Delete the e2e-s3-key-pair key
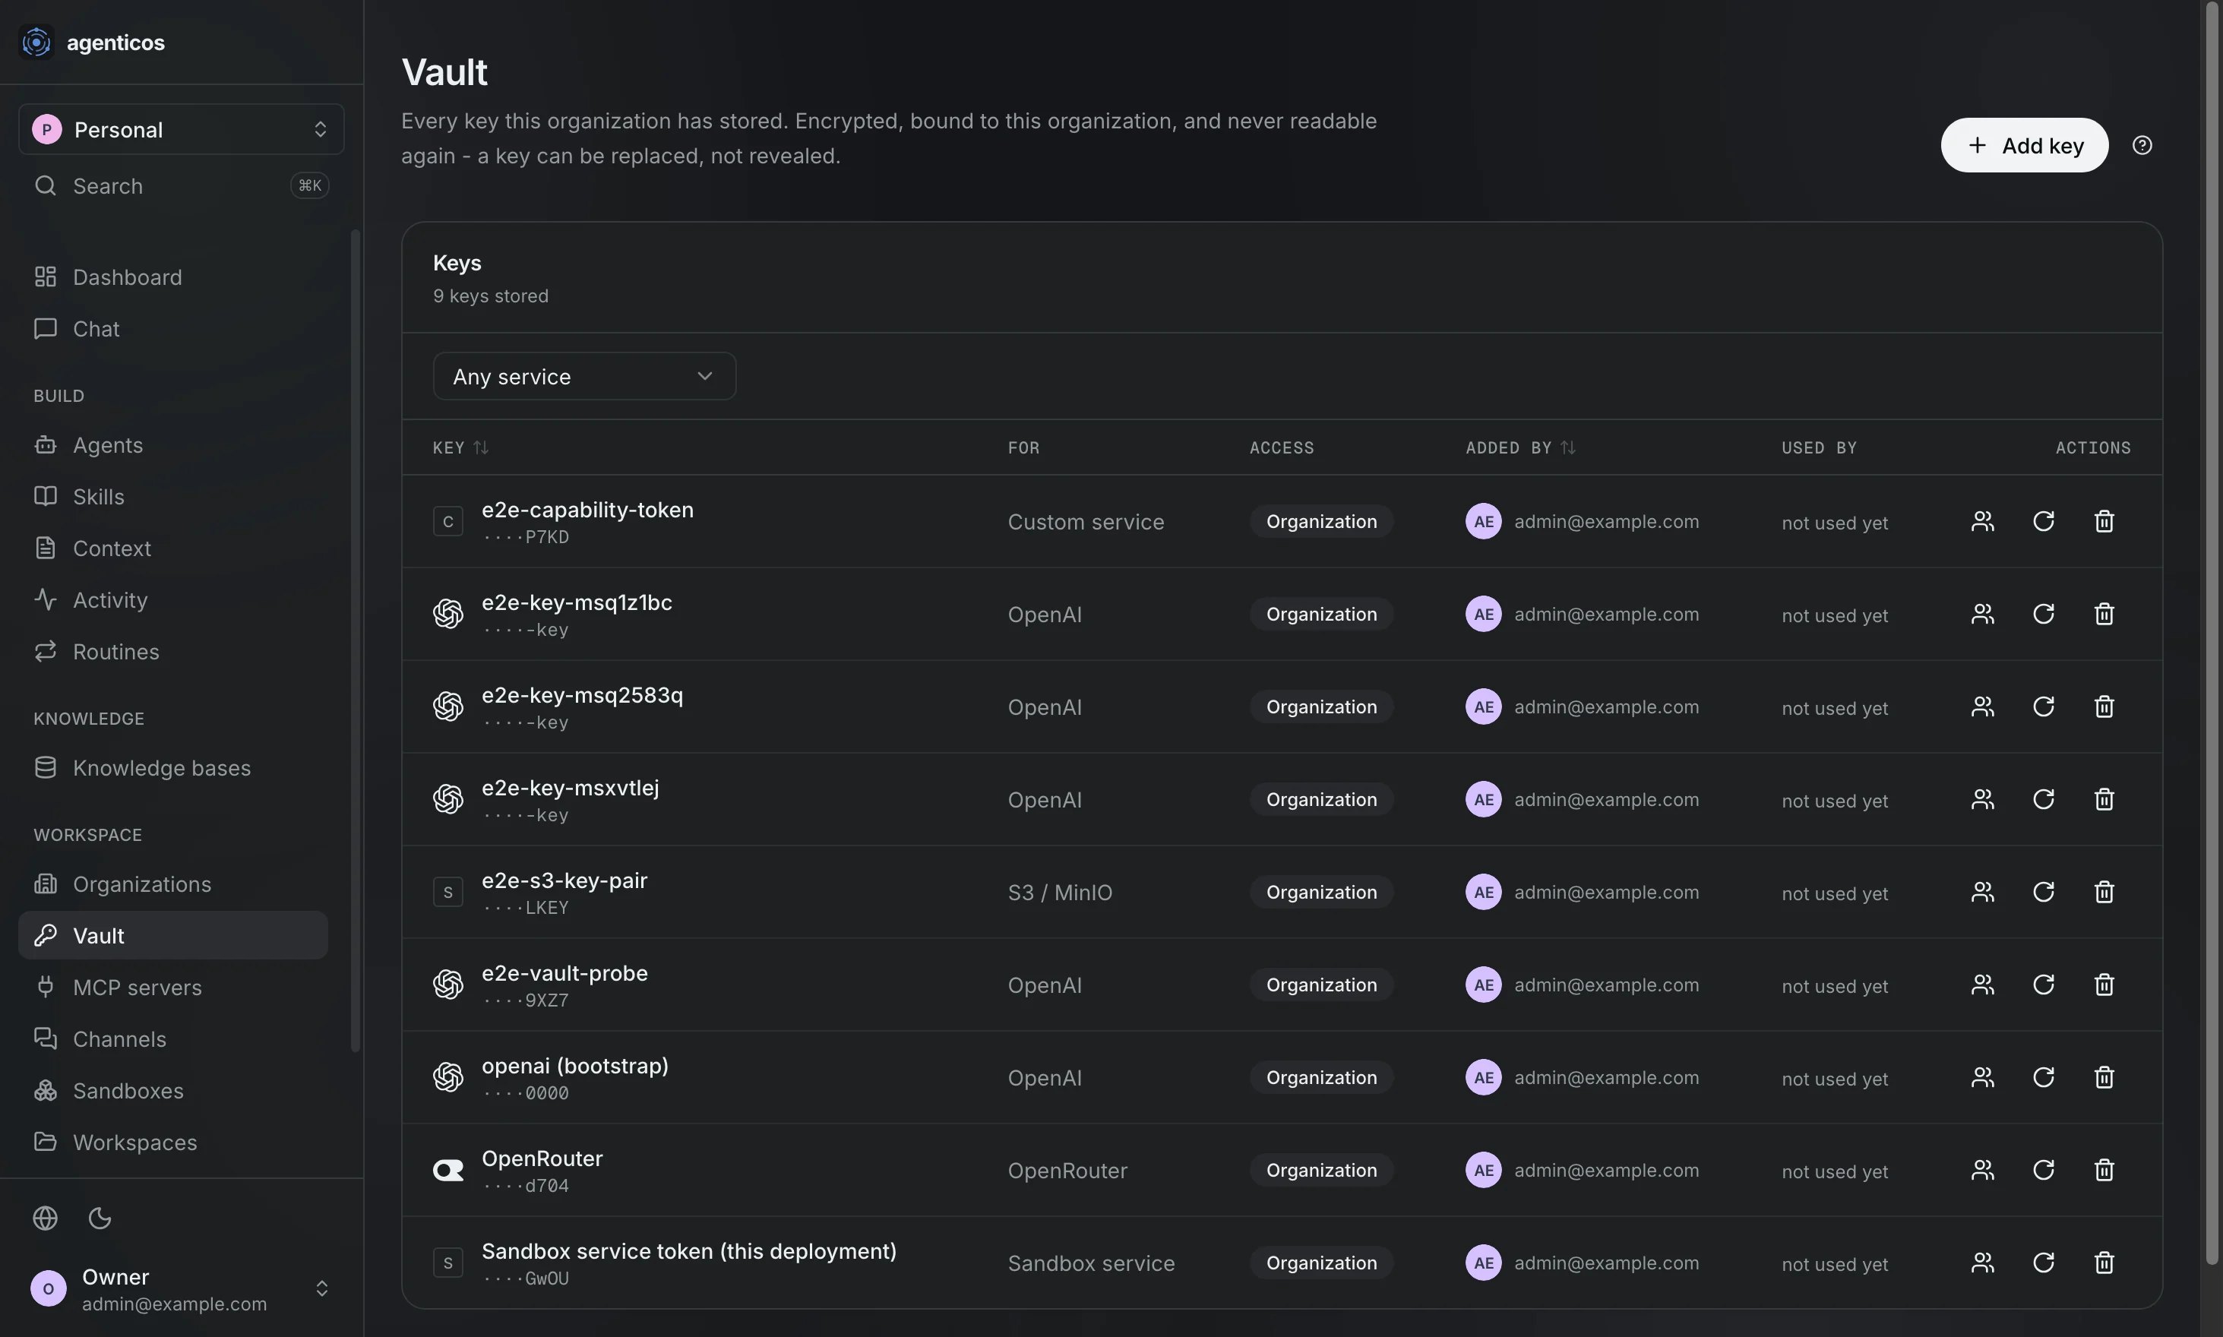The height and width of the screenshot is (1337, 2223). point(2104,893)
